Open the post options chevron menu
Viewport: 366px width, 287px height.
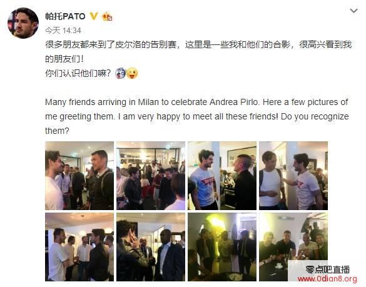(354, 11)
